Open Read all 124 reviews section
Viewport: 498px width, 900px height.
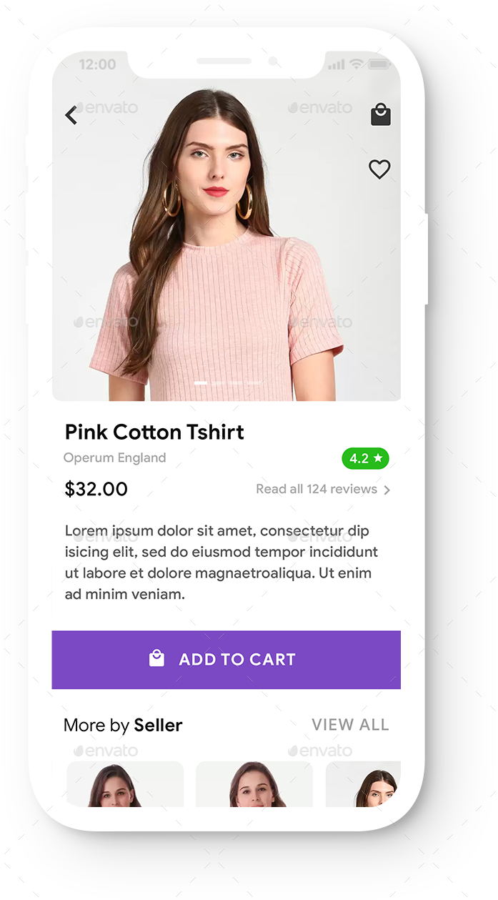(317, 489)
